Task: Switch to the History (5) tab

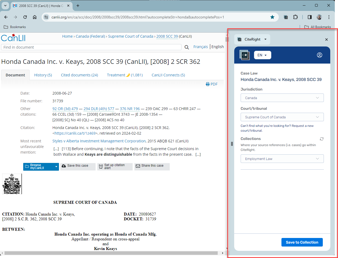Action: click(x=43, y=75)
